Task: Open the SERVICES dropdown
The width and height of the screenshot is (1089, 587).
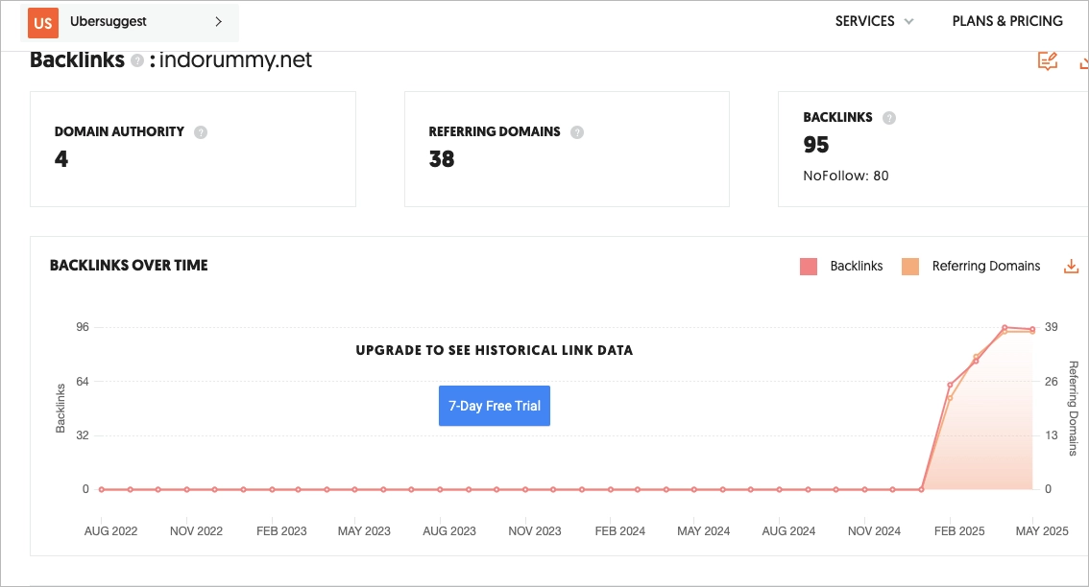Action: (865, 20)
